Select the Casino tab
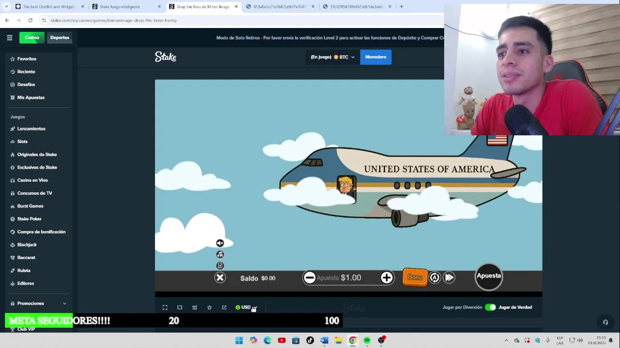This screenshot has height=348, width=620. pyautogui.click(x=32, y=38)
